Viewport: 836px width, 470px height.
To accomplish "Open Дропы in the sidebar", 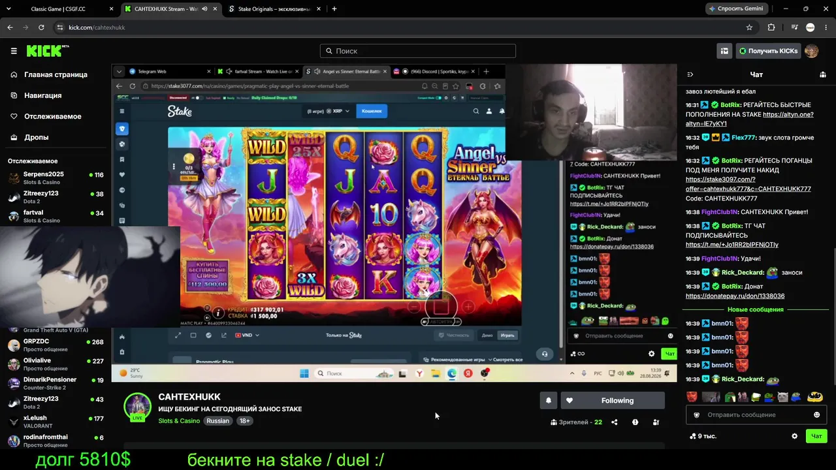I will click(37, 137).
